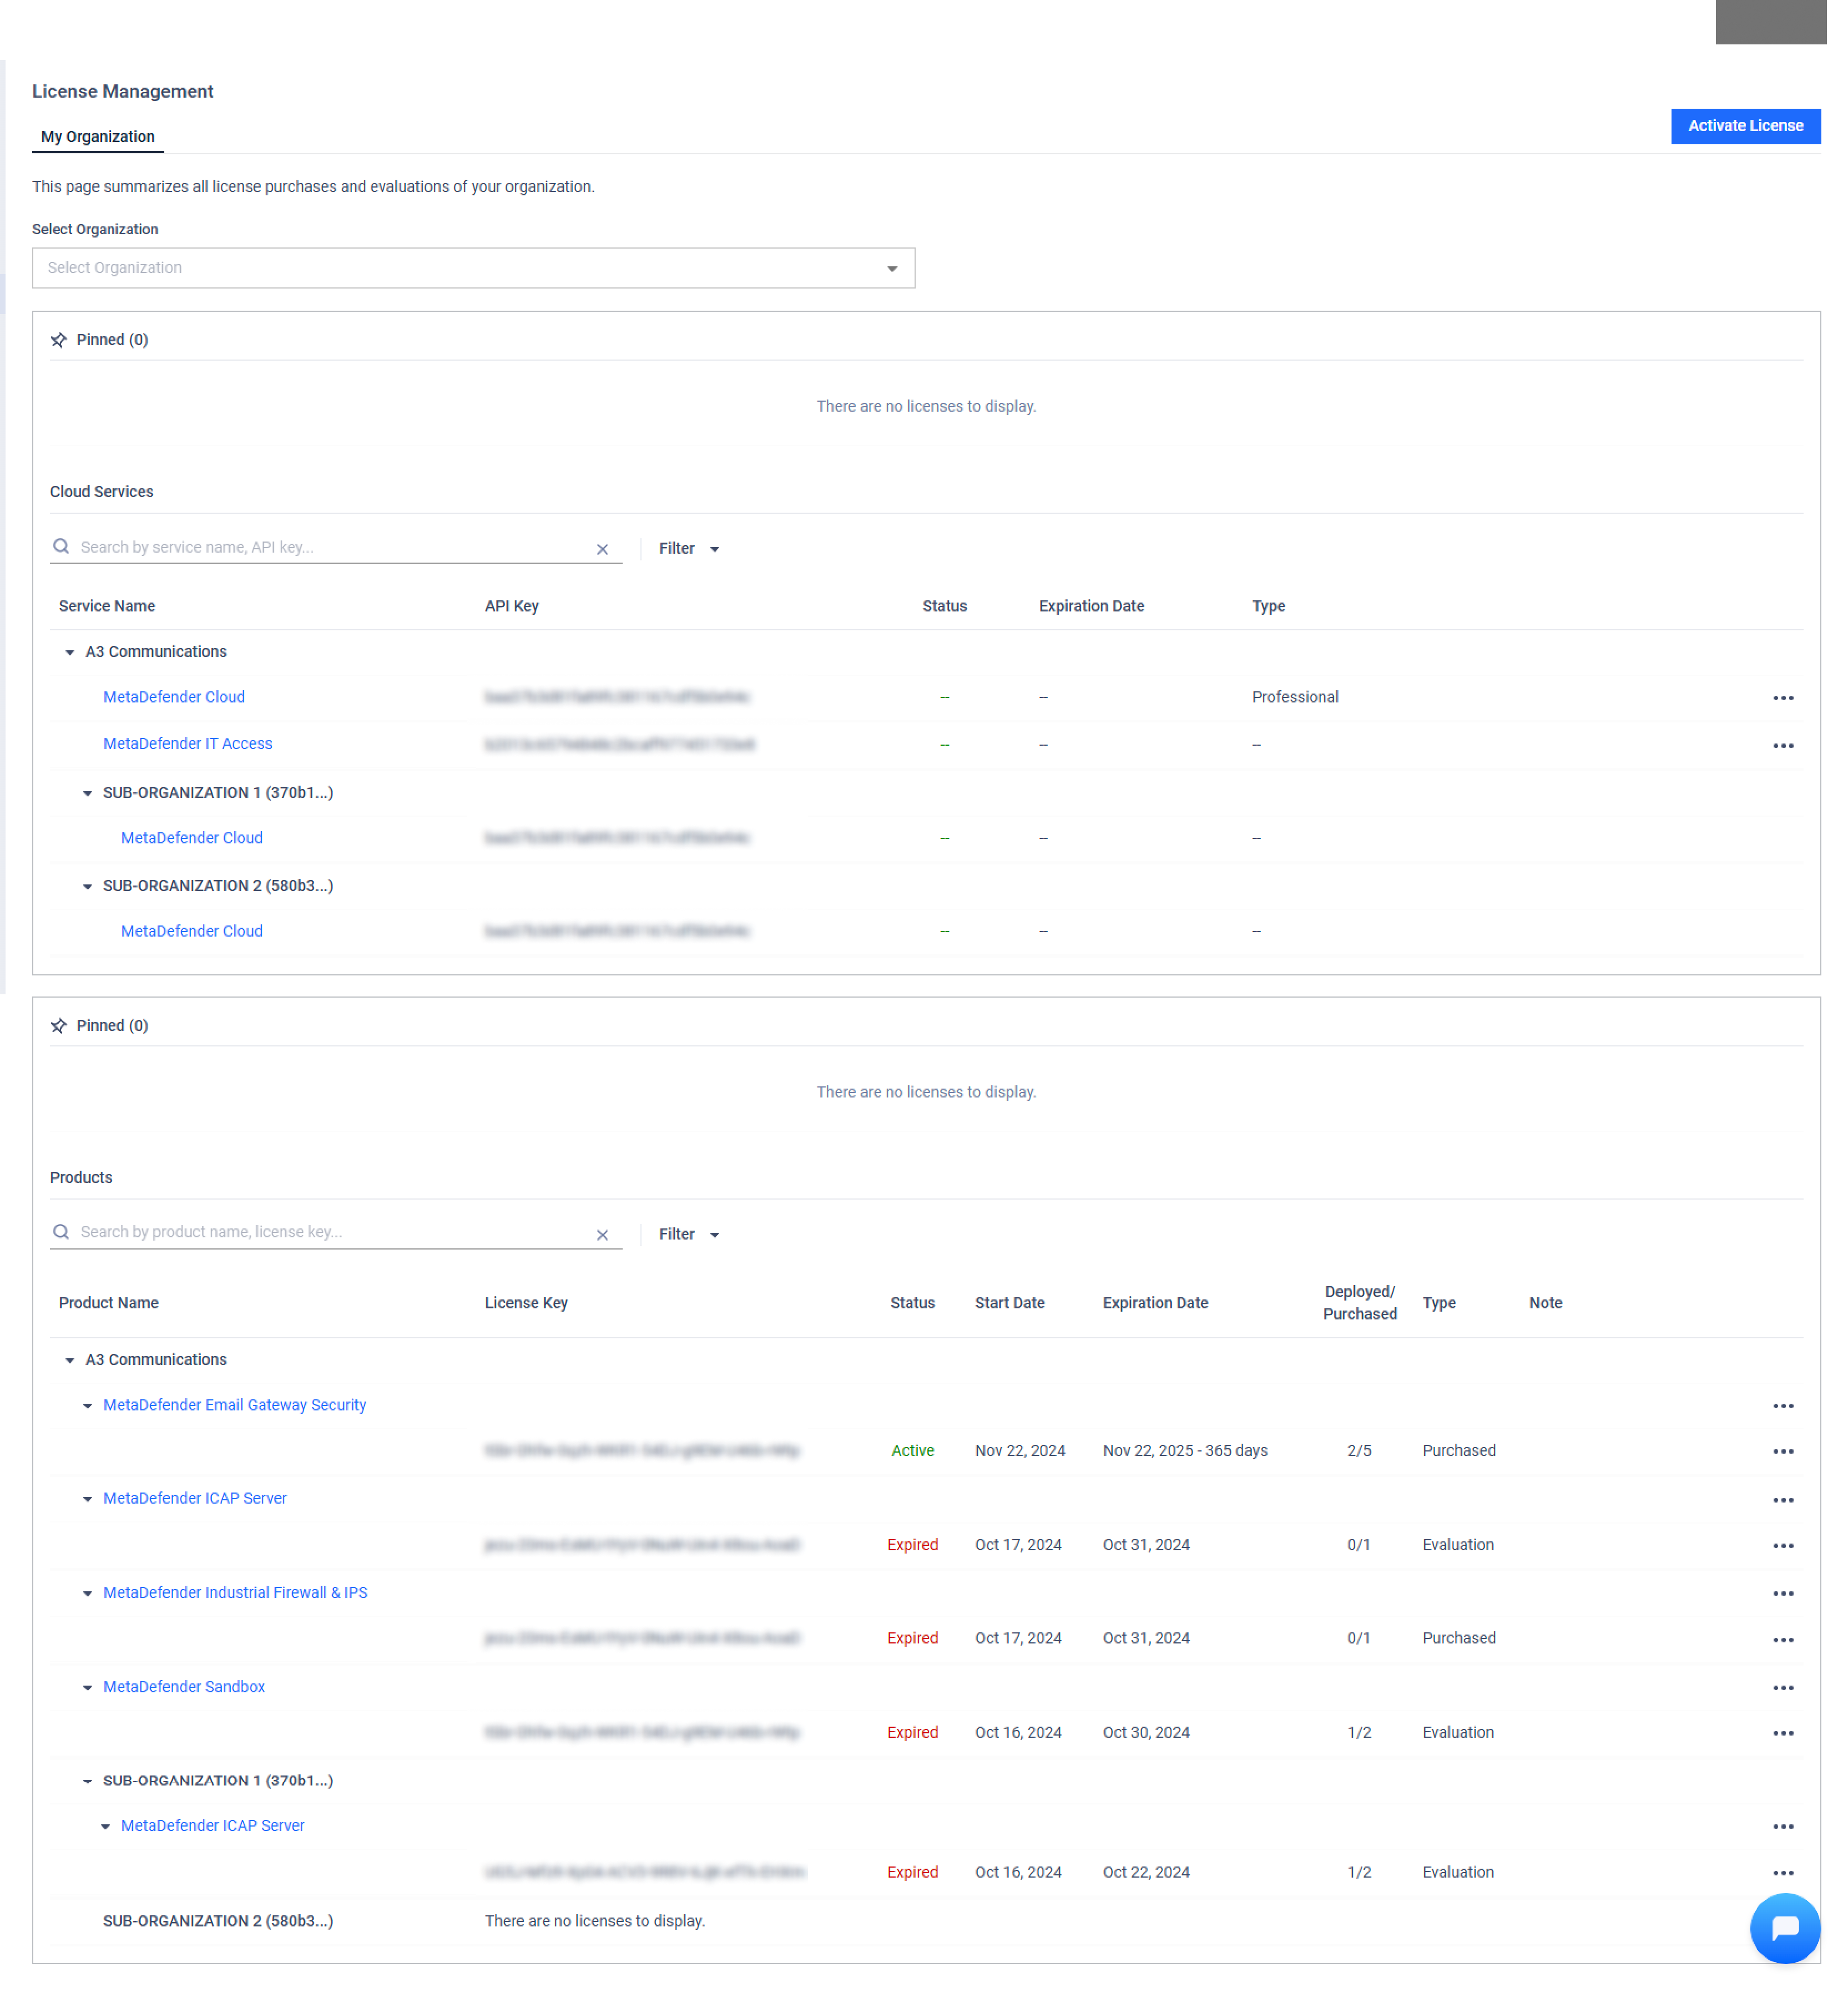Collapse SUB-ORGANIZATION 1 in Cloud Services
This screenshot has width=1848, height=1993.
pos(88,793)
